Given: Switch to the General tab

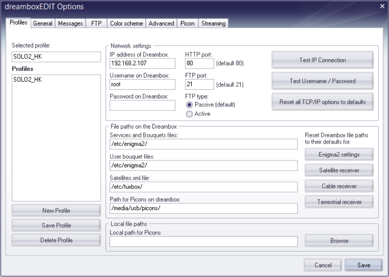Looking at the screenshot, I should tap(43, 23).
